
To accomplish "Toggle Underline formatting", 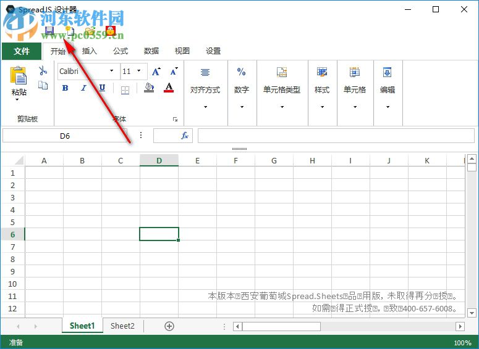I will click(102, 88).
